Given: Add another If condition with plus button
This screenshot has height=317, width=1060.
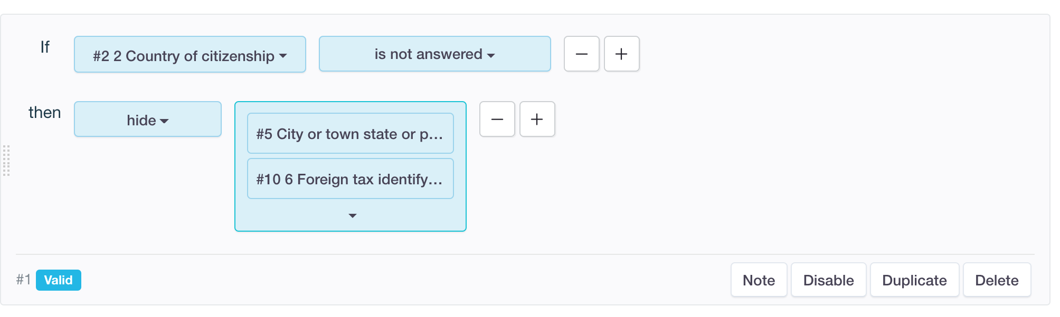Looking at the screenshot, I should tap(621, 54).
